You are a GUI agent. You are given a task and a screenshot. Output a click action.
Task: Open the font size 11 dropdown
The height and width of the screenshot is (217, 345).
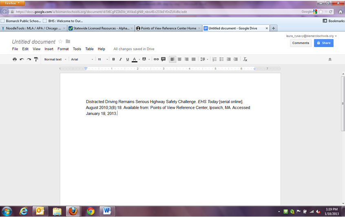click(x=103, y=59)
